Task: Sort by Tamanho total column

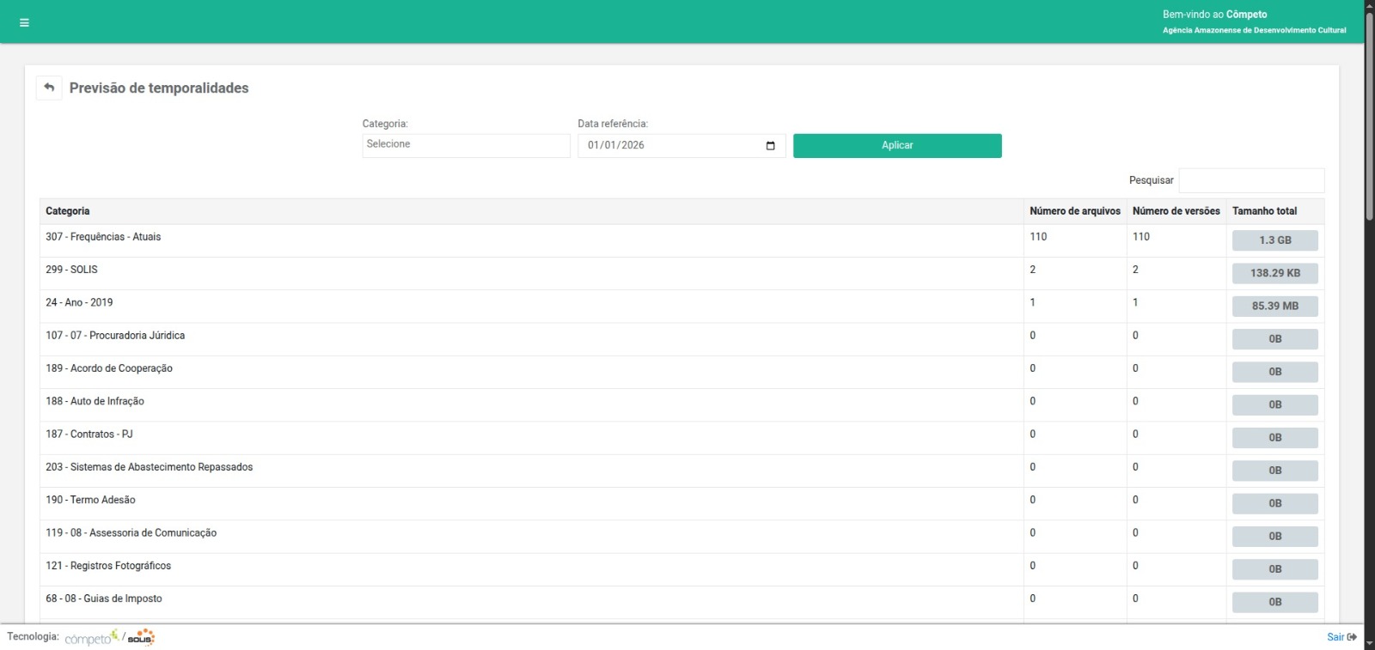Action: click(x=1264, y=211)
